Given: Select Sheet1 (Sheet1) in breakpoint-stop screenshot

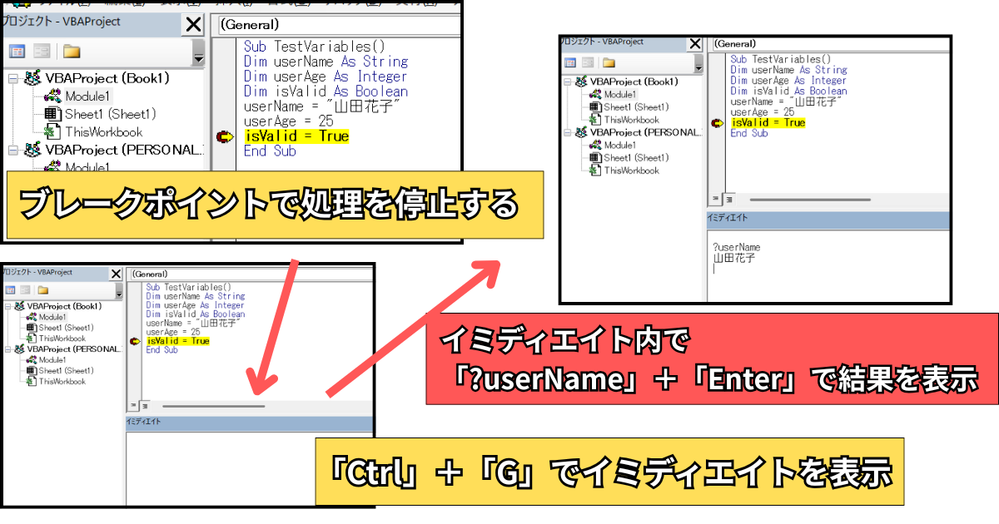Looking at the screenshot, I should pos(111,114).
